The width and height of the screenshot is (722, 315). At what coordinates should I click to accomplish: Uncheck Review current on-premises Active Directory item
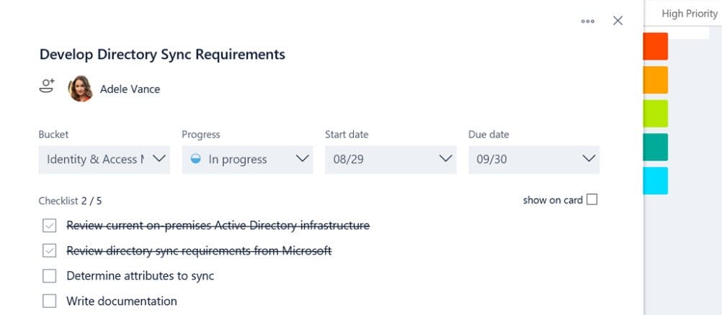pos(49,226)
